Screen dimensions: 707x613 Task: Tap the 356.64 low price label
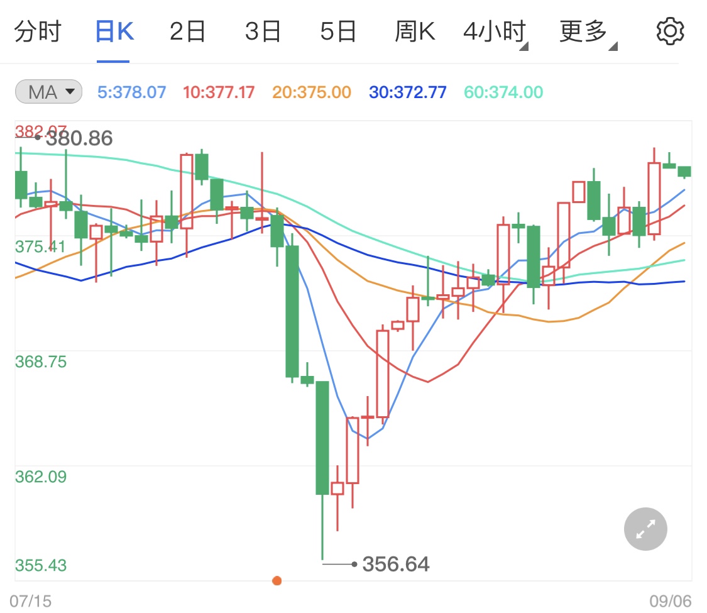pyautogui.click(x=395, y=564)
